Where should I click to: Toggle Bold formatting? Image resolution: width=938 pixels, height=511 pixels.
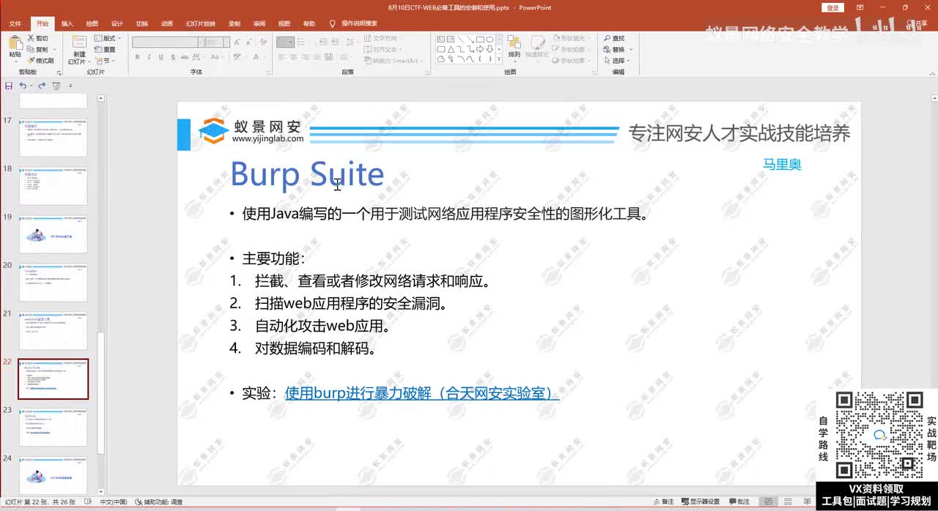[x=137, y=56]
